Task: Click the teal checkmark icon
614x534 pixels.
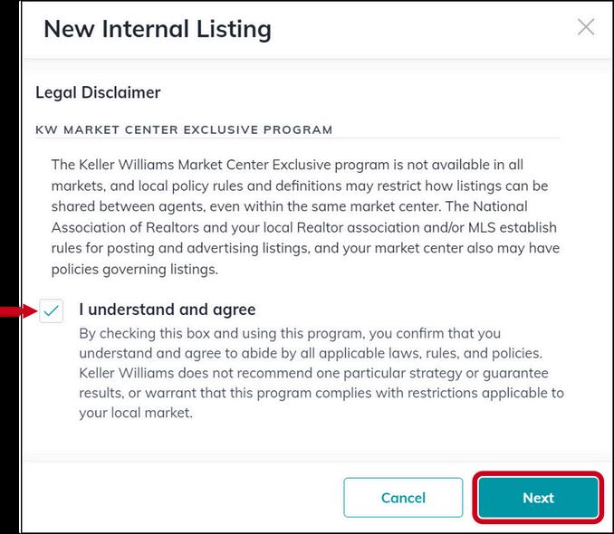Action: click(51, 310)
